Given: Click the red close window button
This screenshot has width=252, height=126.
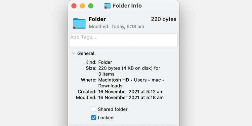Looking at the screenshot, I should [74, 6].
